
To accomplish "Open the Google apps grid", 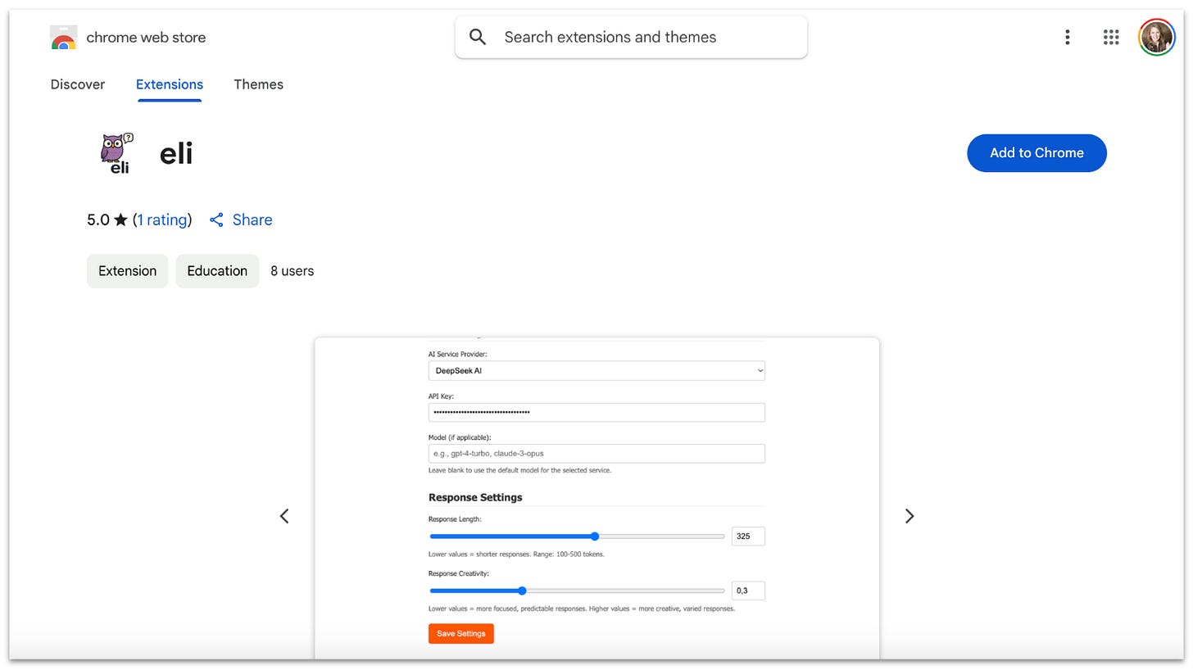I will pos(1111,37).
